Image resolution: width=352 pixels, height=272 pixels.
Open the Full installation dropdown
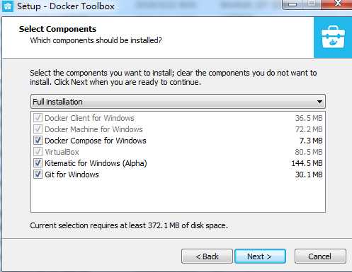(x=178, y=102)
